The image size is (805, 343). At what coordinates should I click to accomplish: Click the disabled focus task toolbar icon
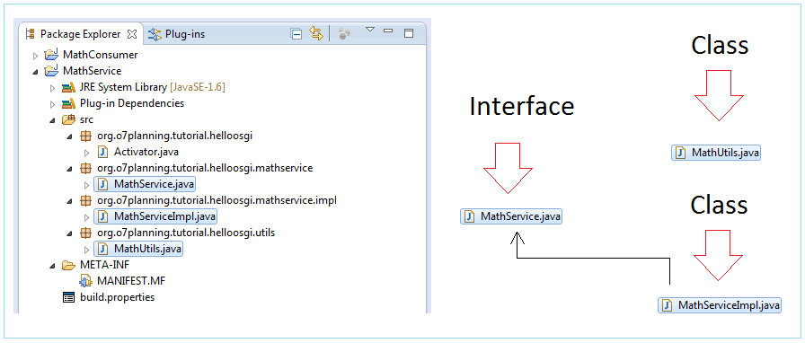click(x=344, y=34)
